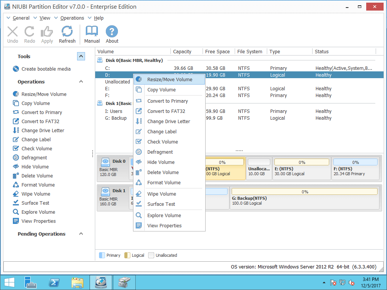Viewport: 387px width, 290px height.
Task: Click sidebar Defragment icon
Action: point(16,157)
